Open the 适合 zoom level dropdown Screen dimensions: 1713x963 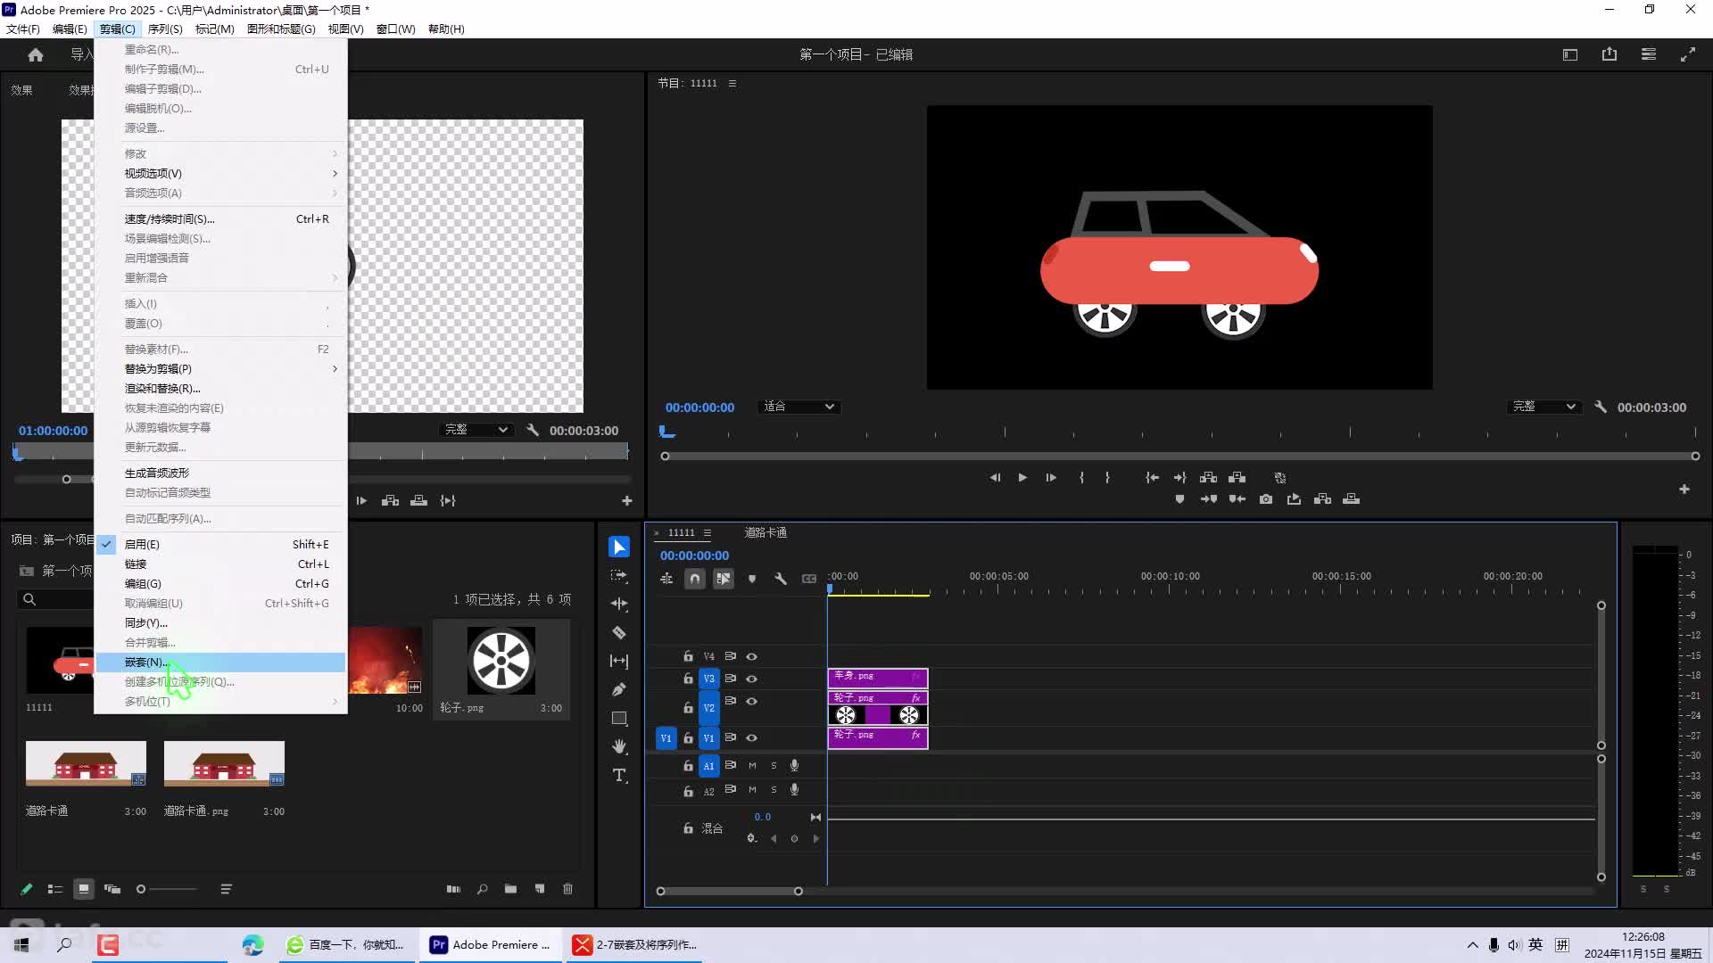[799, 407]
